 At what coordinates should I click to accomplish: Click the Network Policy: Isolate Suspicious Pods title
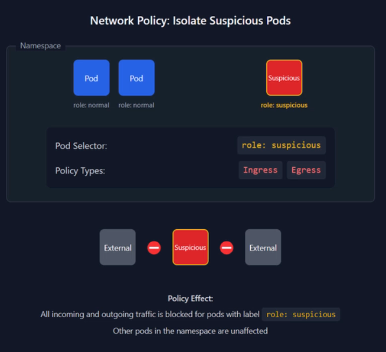[x=190, y=21]
